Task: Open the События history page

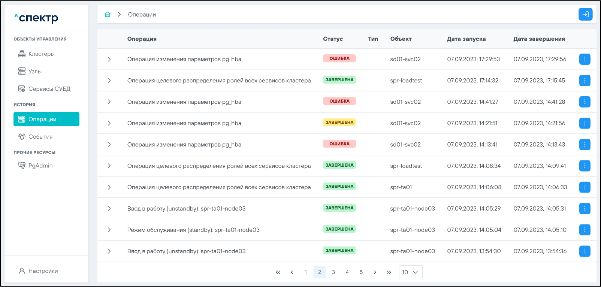Action: point(40,137)
